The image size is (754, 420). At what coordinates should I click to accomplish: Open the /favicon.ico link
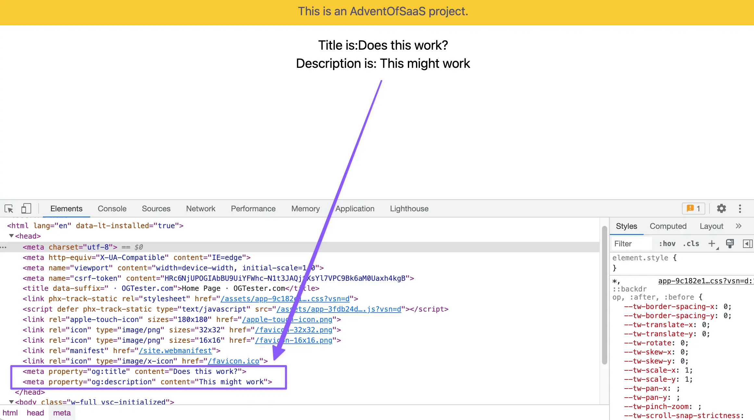pyautogui.click(x=233, y=361)
